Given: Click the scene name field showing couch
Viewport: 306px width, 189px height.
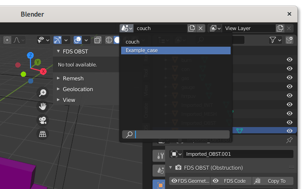Looking at the screenshot, I should point(160,28).
